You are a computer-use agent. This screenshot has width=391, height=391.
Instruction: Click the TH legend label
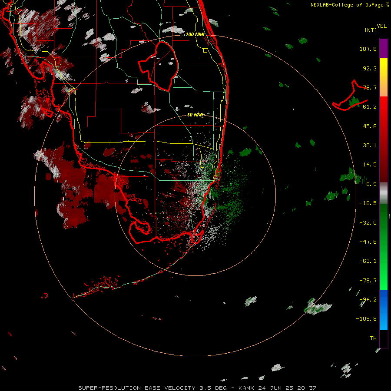pos(373,338)
